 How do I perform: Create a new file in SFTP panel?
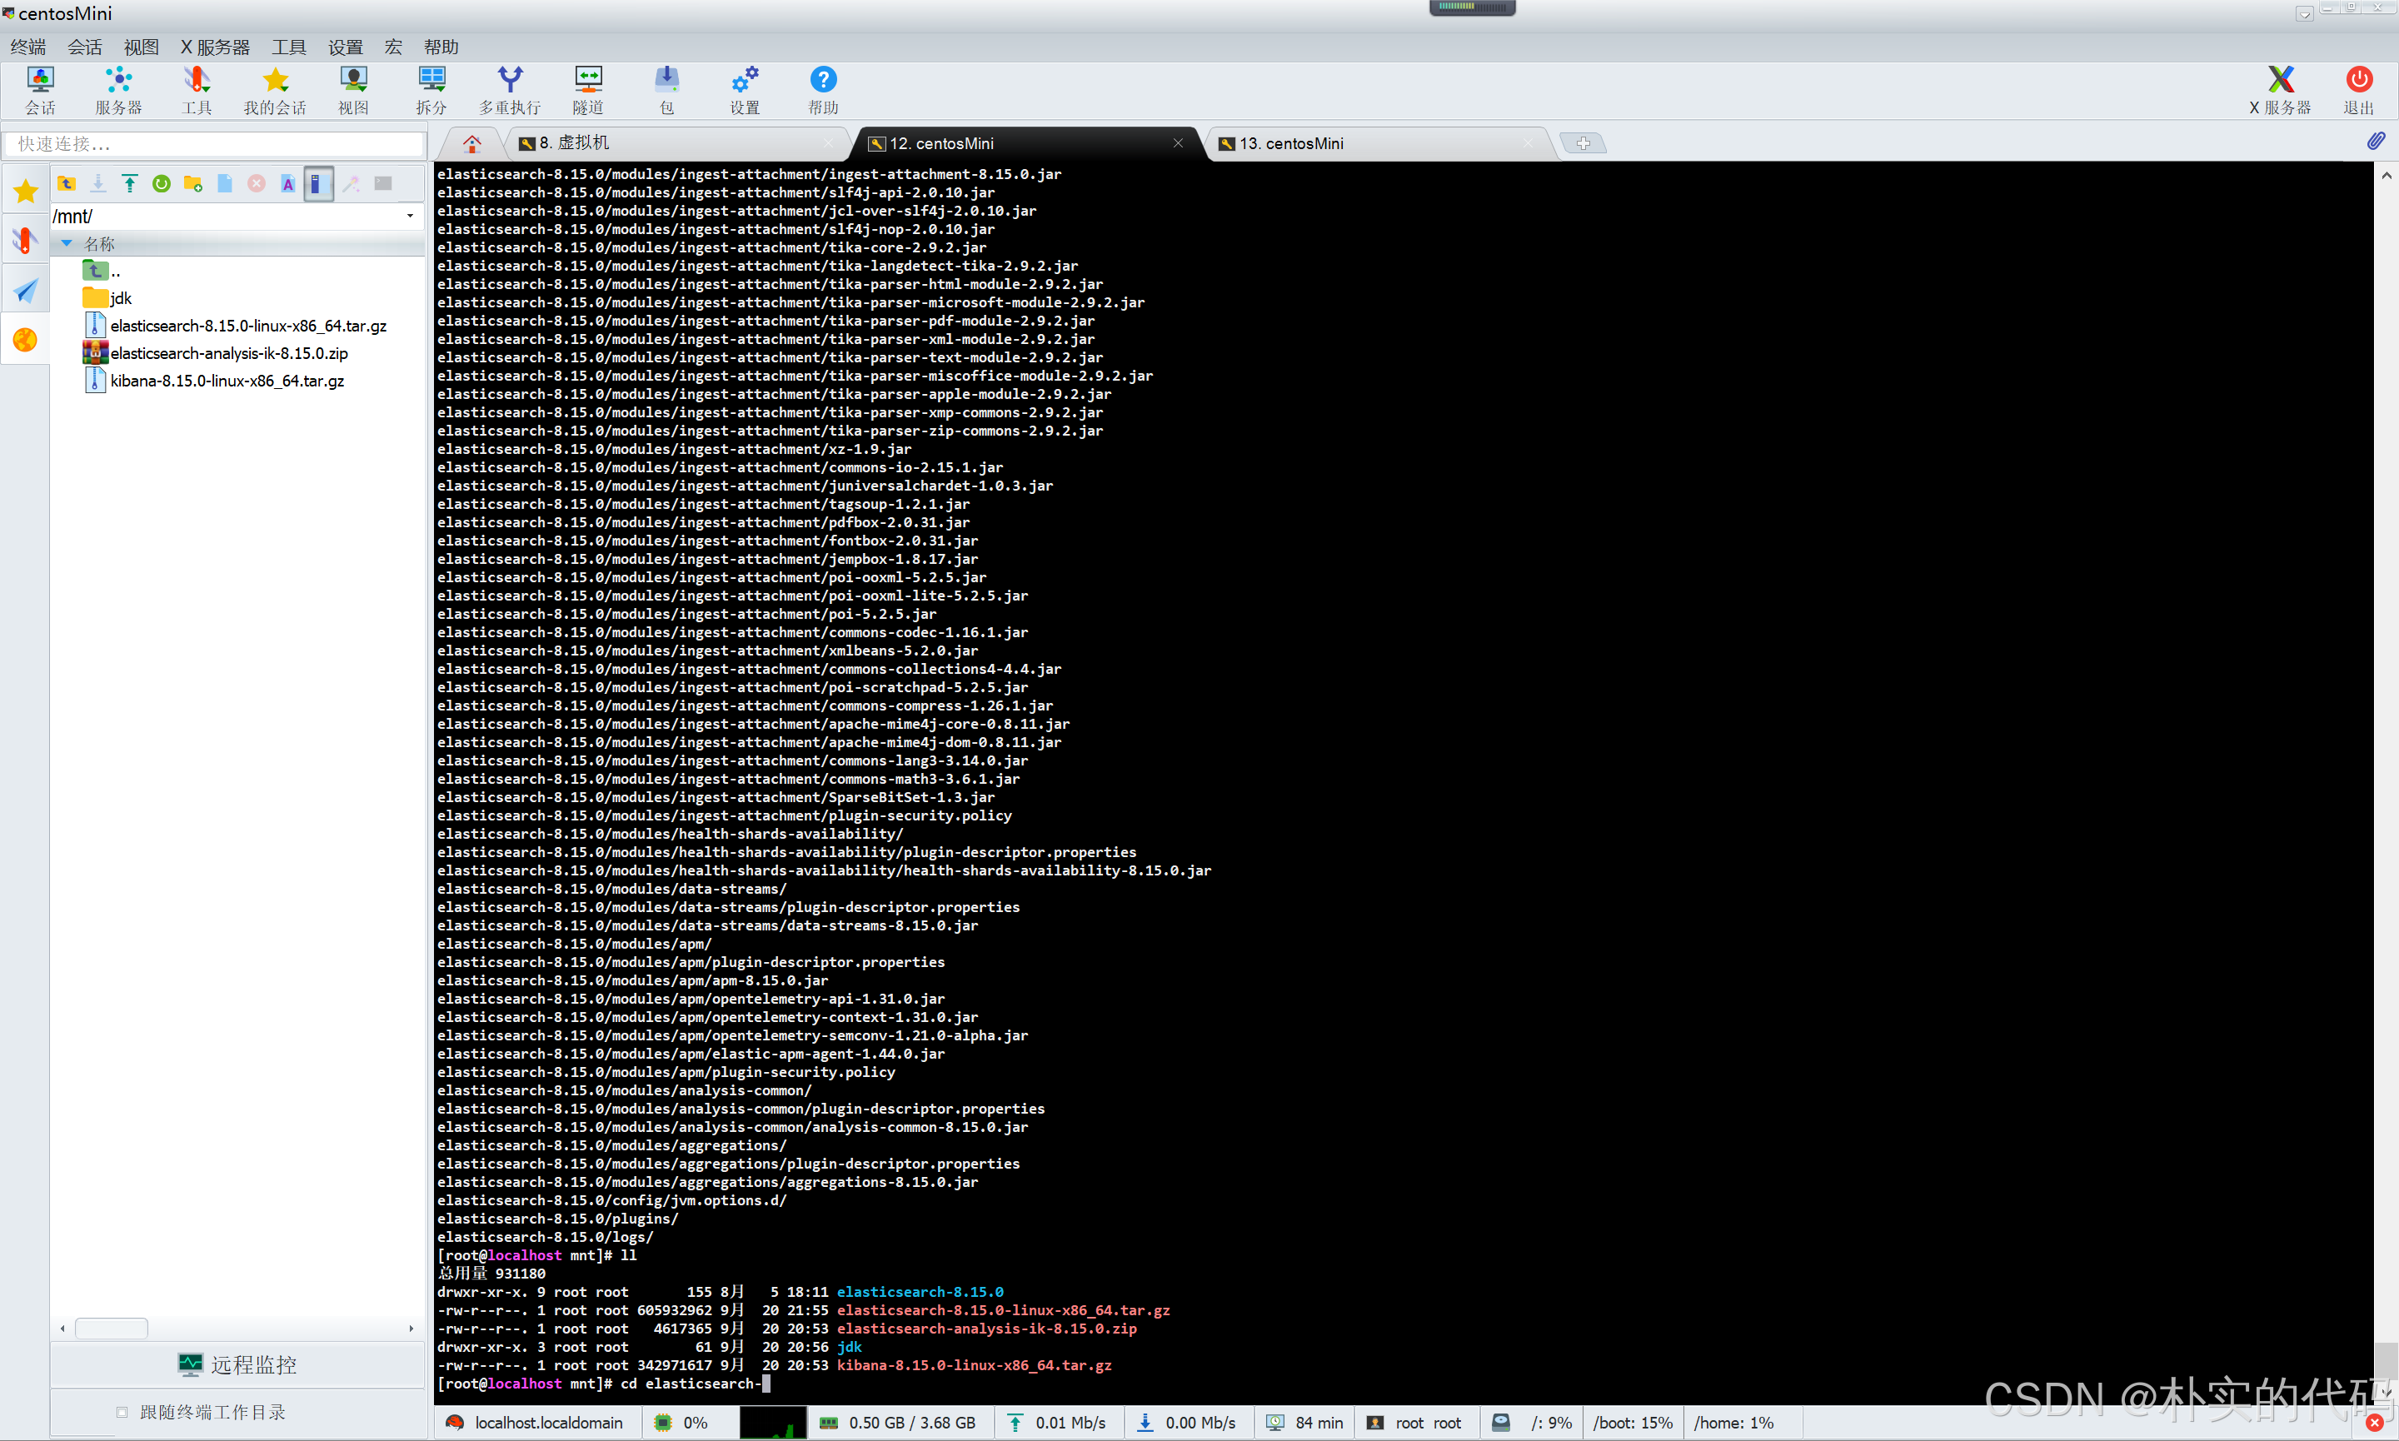click(x=224, y=183)
